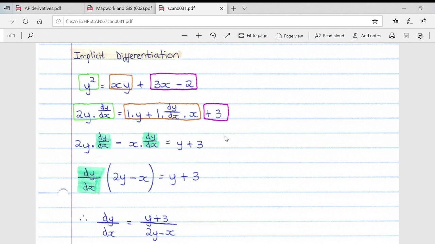435x244 pixels.
Task: Save the PDF with disk icon
Action: tap(406, 36)
